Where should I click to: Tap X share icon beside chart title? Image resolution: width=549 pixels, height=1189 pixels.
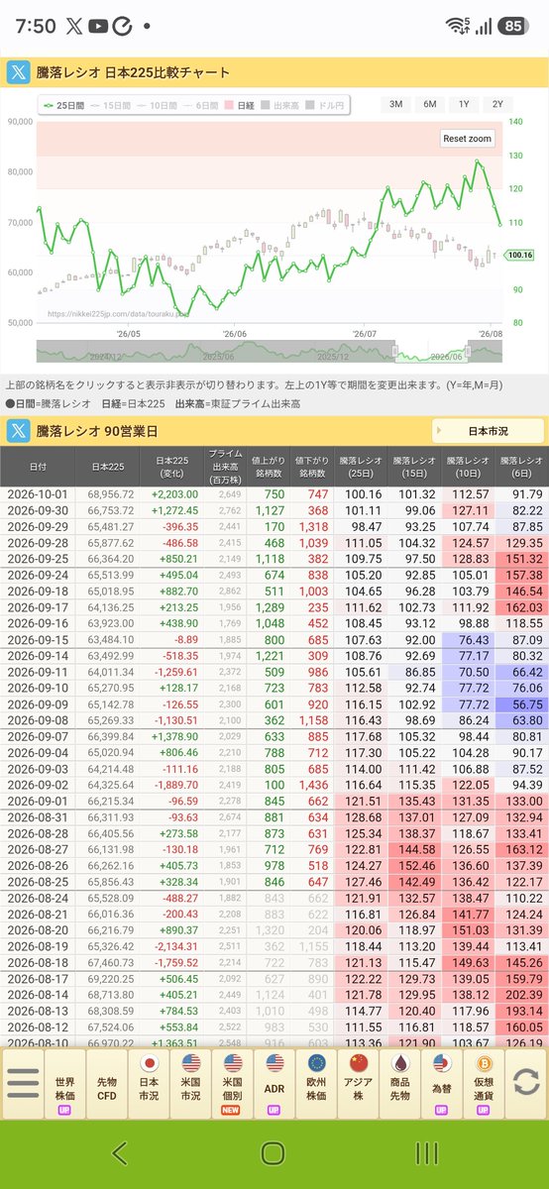pos(19,72)
